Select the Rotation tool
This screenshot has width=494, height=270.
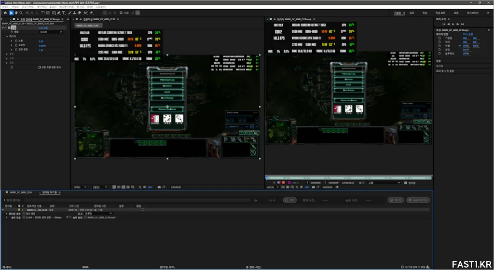[43, 13]
